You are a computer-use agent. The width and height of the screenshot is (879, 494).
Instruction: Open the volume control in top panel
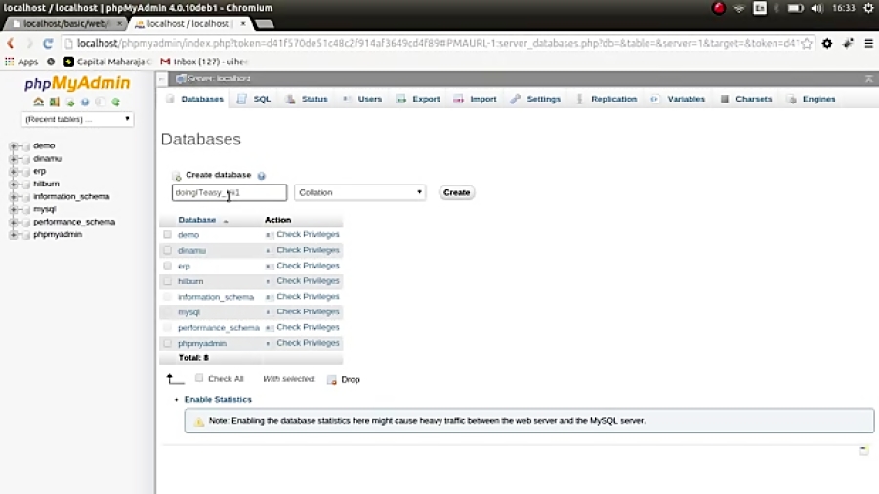(x=817, y=8)
